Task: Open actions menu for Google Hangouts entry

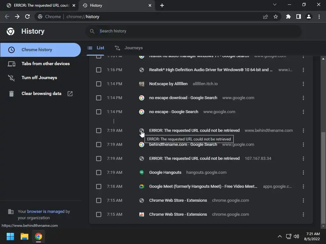Action: pyautogui.click(x=303, y=173)
